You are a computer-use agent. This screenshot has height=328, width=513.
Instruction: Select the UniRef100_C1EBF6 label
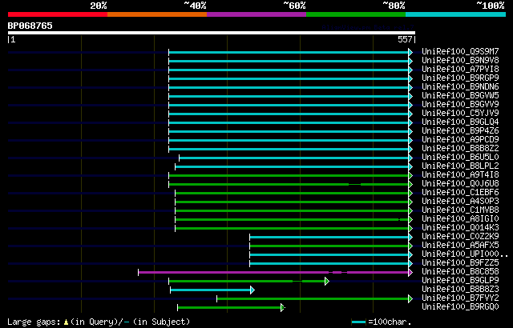coord(460,193)
